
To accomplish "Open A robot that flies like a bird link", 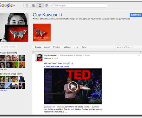I will click(56, 67).
